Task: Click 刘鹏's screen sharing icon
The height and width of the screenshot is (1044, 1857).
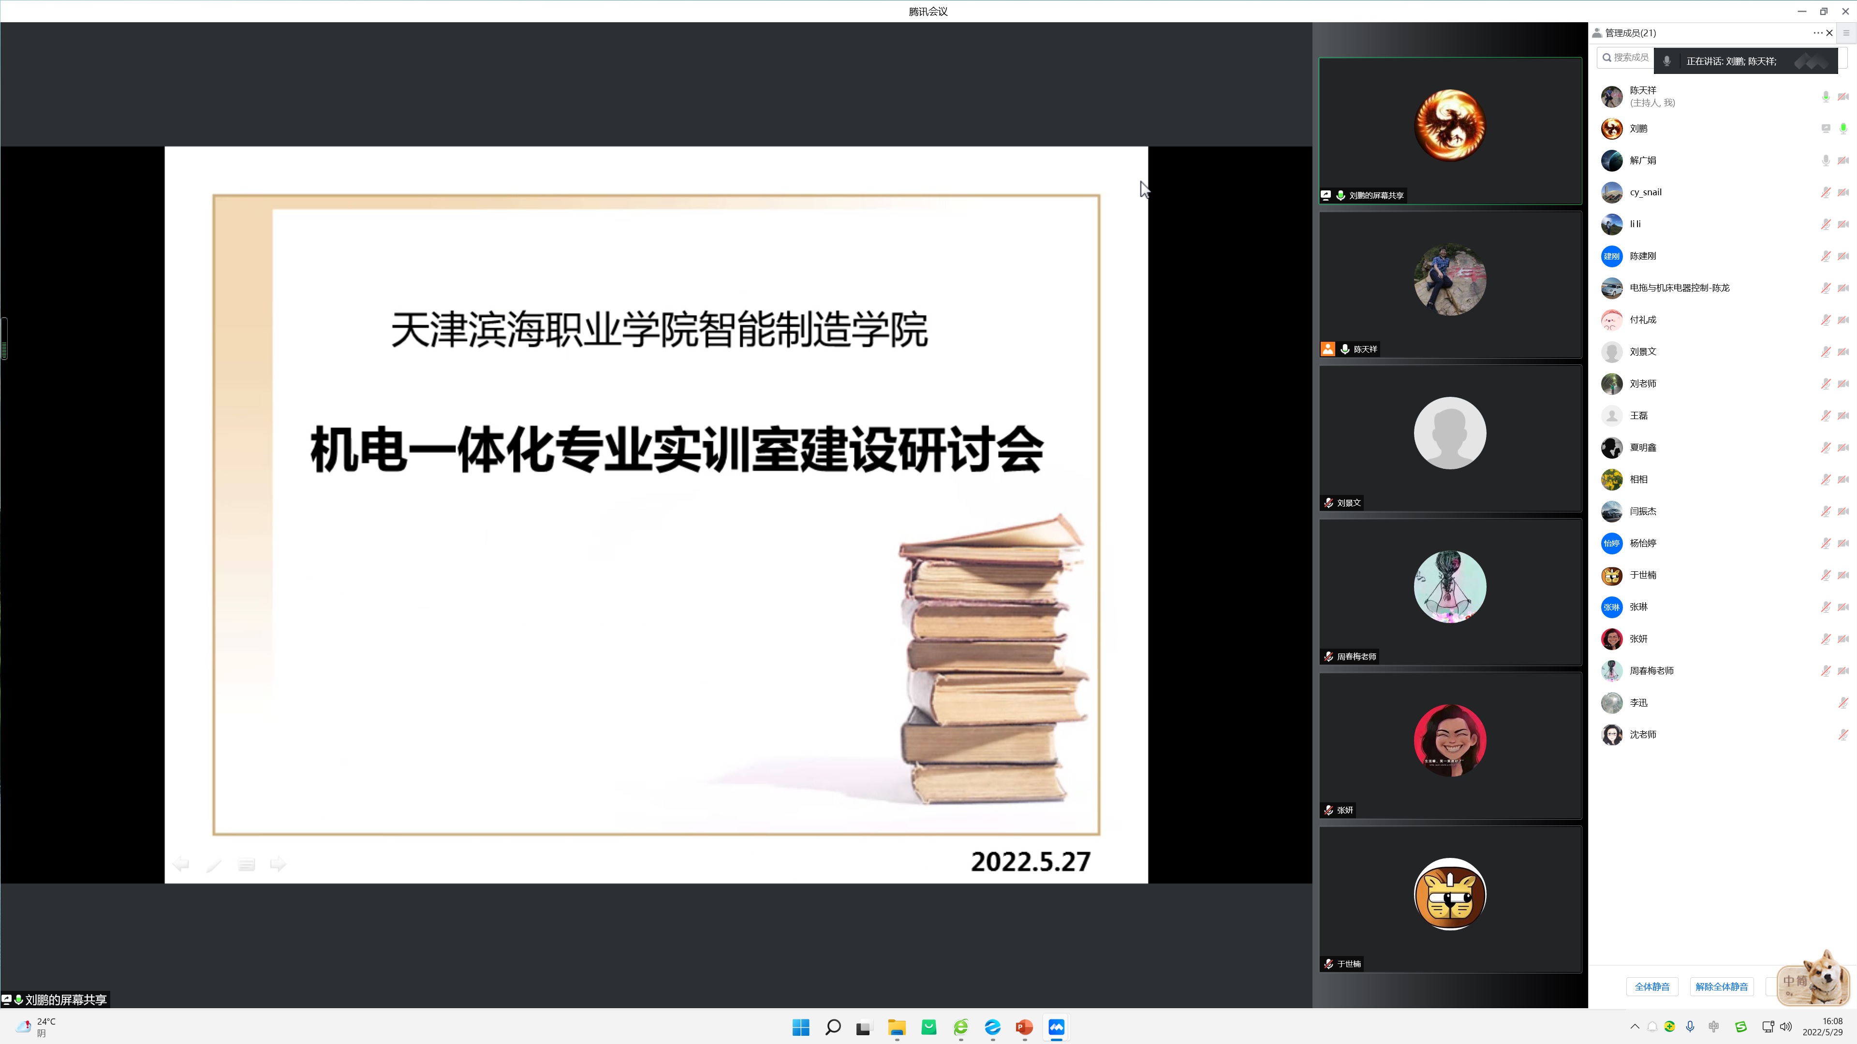Action: coord(1825,128)
